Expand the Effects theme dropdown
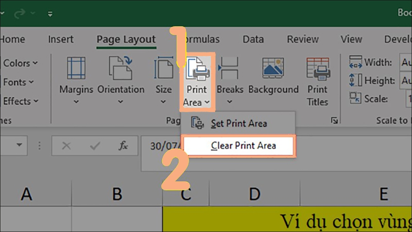The width and height of the screenshot is (412, 232). tap(21, 101)
